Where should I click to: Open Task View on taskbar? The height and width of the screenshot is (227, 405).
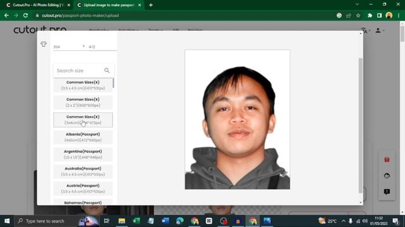pos(106,221)
